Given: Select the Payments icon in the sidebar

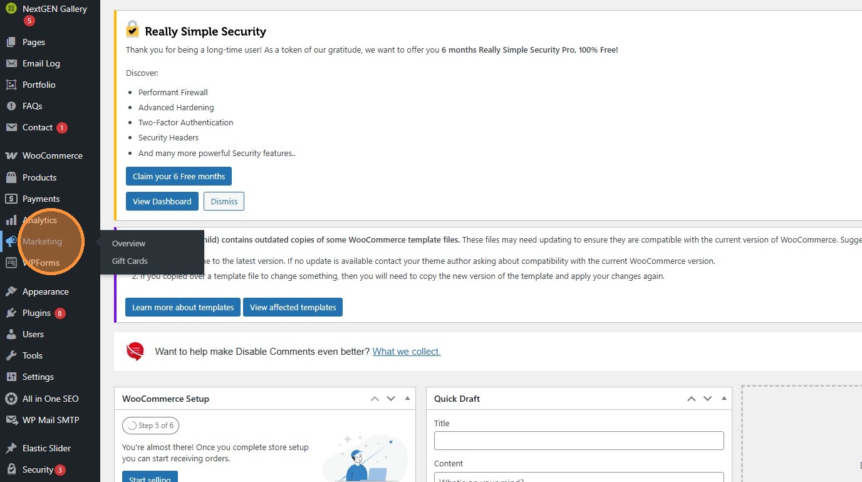Looking at the screenshot, I should pos(11,199).
